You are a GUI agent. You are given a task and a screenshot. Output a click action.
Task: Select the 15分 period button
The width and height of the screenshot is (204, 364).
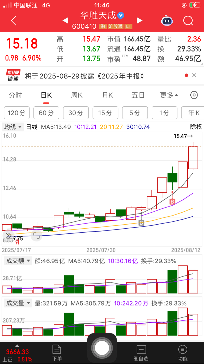[105, 113]
